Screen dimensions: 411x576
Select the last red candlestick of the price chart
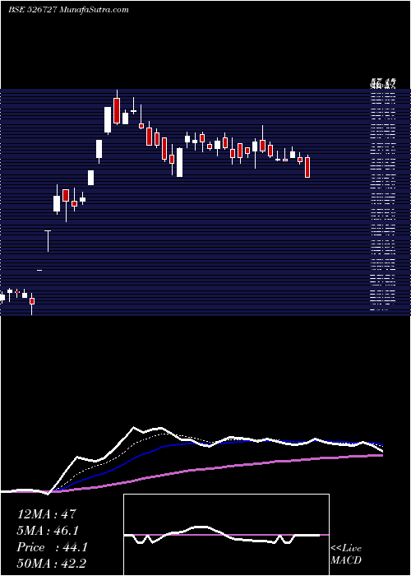(307, 167)
